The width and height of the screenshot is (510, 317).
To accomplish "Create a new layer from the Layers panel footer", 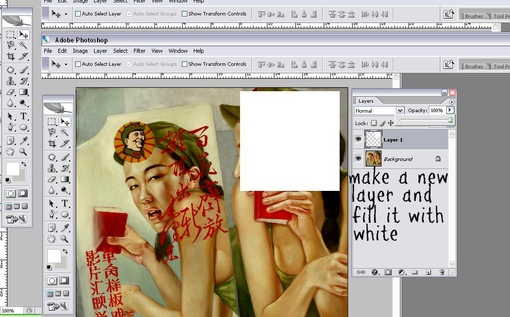I will tap(428, 272).
